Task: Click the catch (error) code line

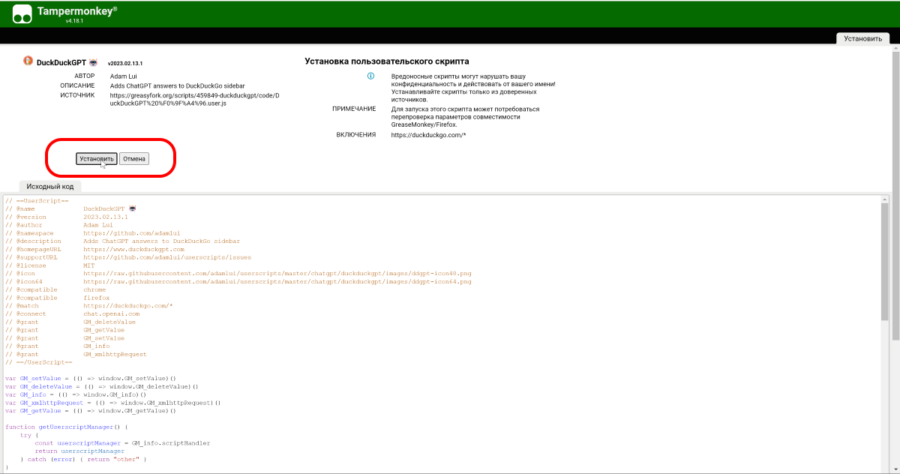Action: click(x=83, y=459)
